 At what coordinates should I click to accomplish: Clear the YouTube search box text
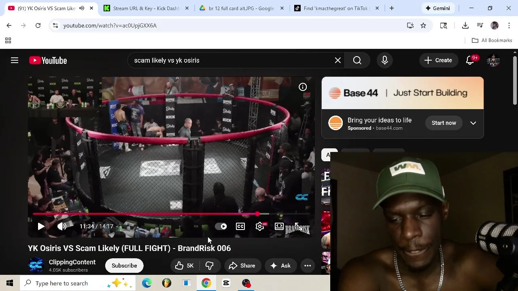(x=338, y=60)
